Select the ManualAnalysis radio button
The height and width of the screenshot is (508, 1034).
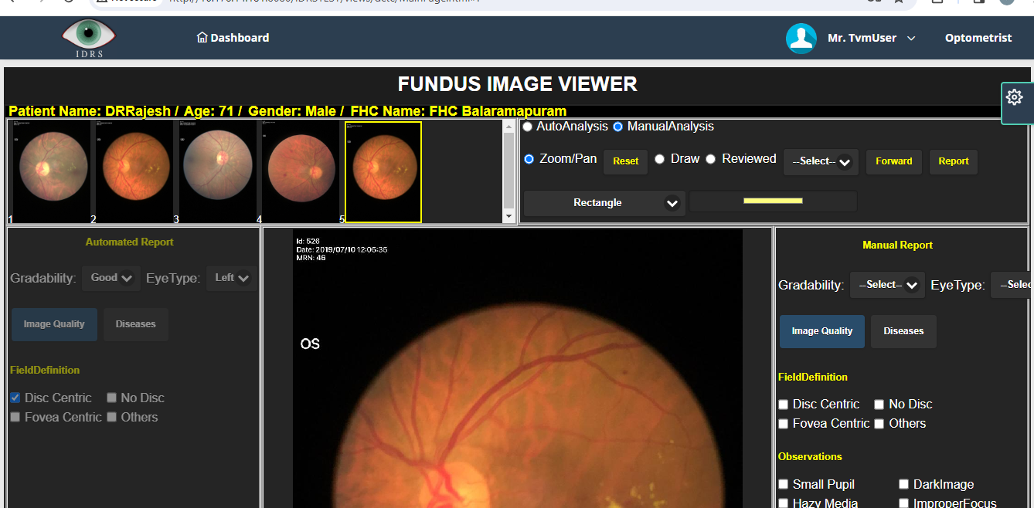pyautogui.click(x=618, y=127)
